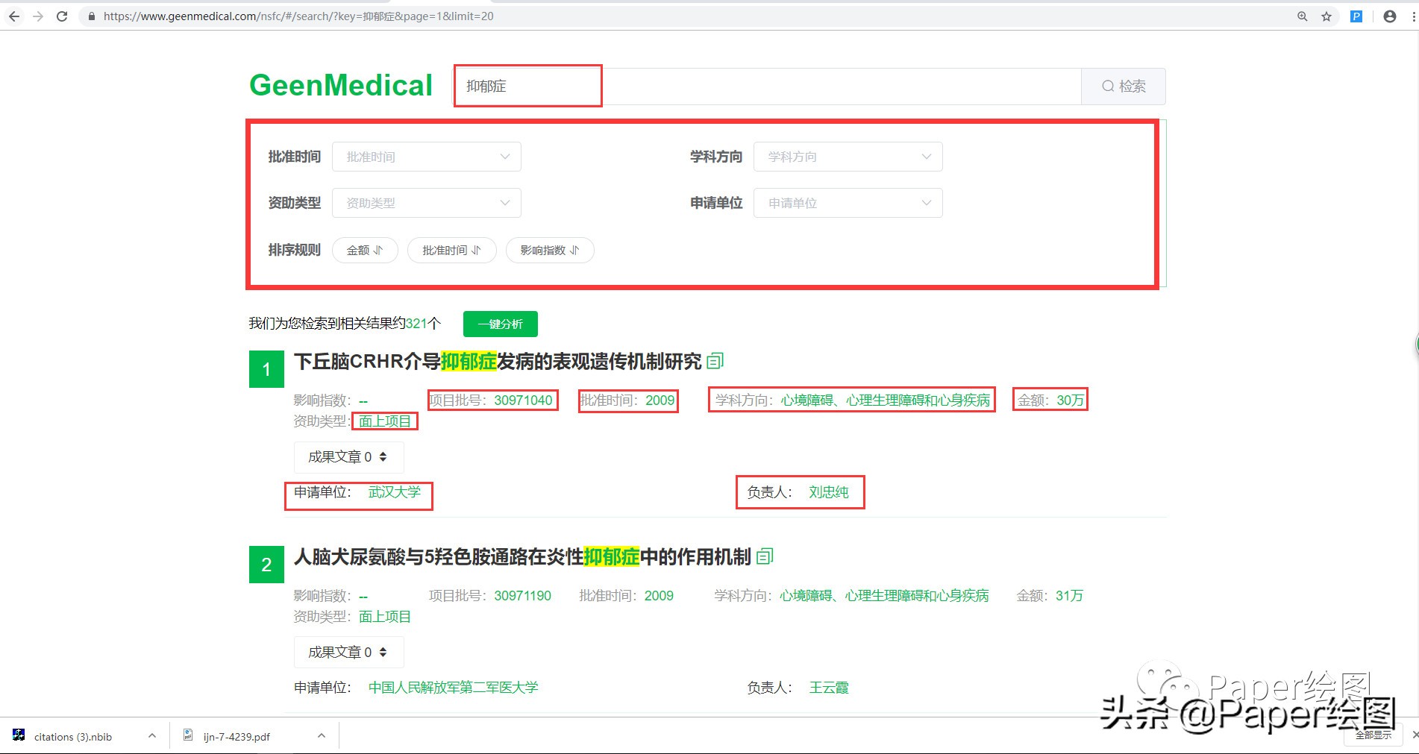Click the magnifier icon on the 检索 button
1419x754 pixels.
coord(1107,86)
